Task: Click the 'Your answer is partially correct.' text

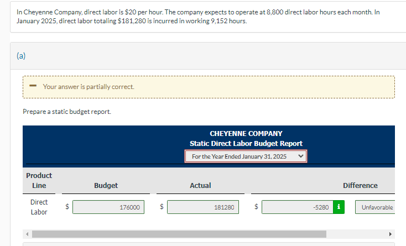Action: point(89,87)
